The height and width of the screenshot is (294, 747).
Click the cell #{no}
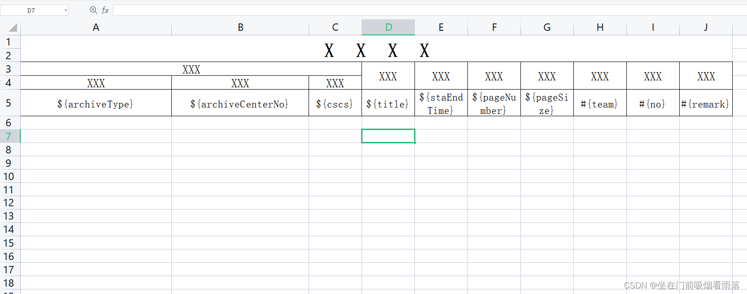click(653, 103)
